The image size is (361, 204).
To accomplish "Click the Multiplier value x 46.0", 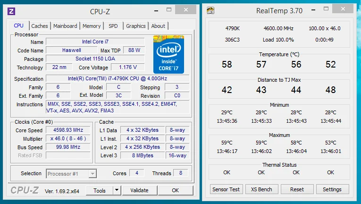I will (68, 138).
